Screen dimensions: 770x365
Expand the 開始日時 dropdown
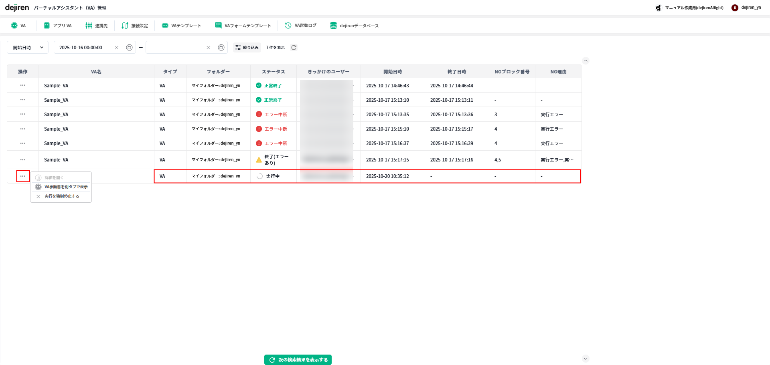[28, 47]
